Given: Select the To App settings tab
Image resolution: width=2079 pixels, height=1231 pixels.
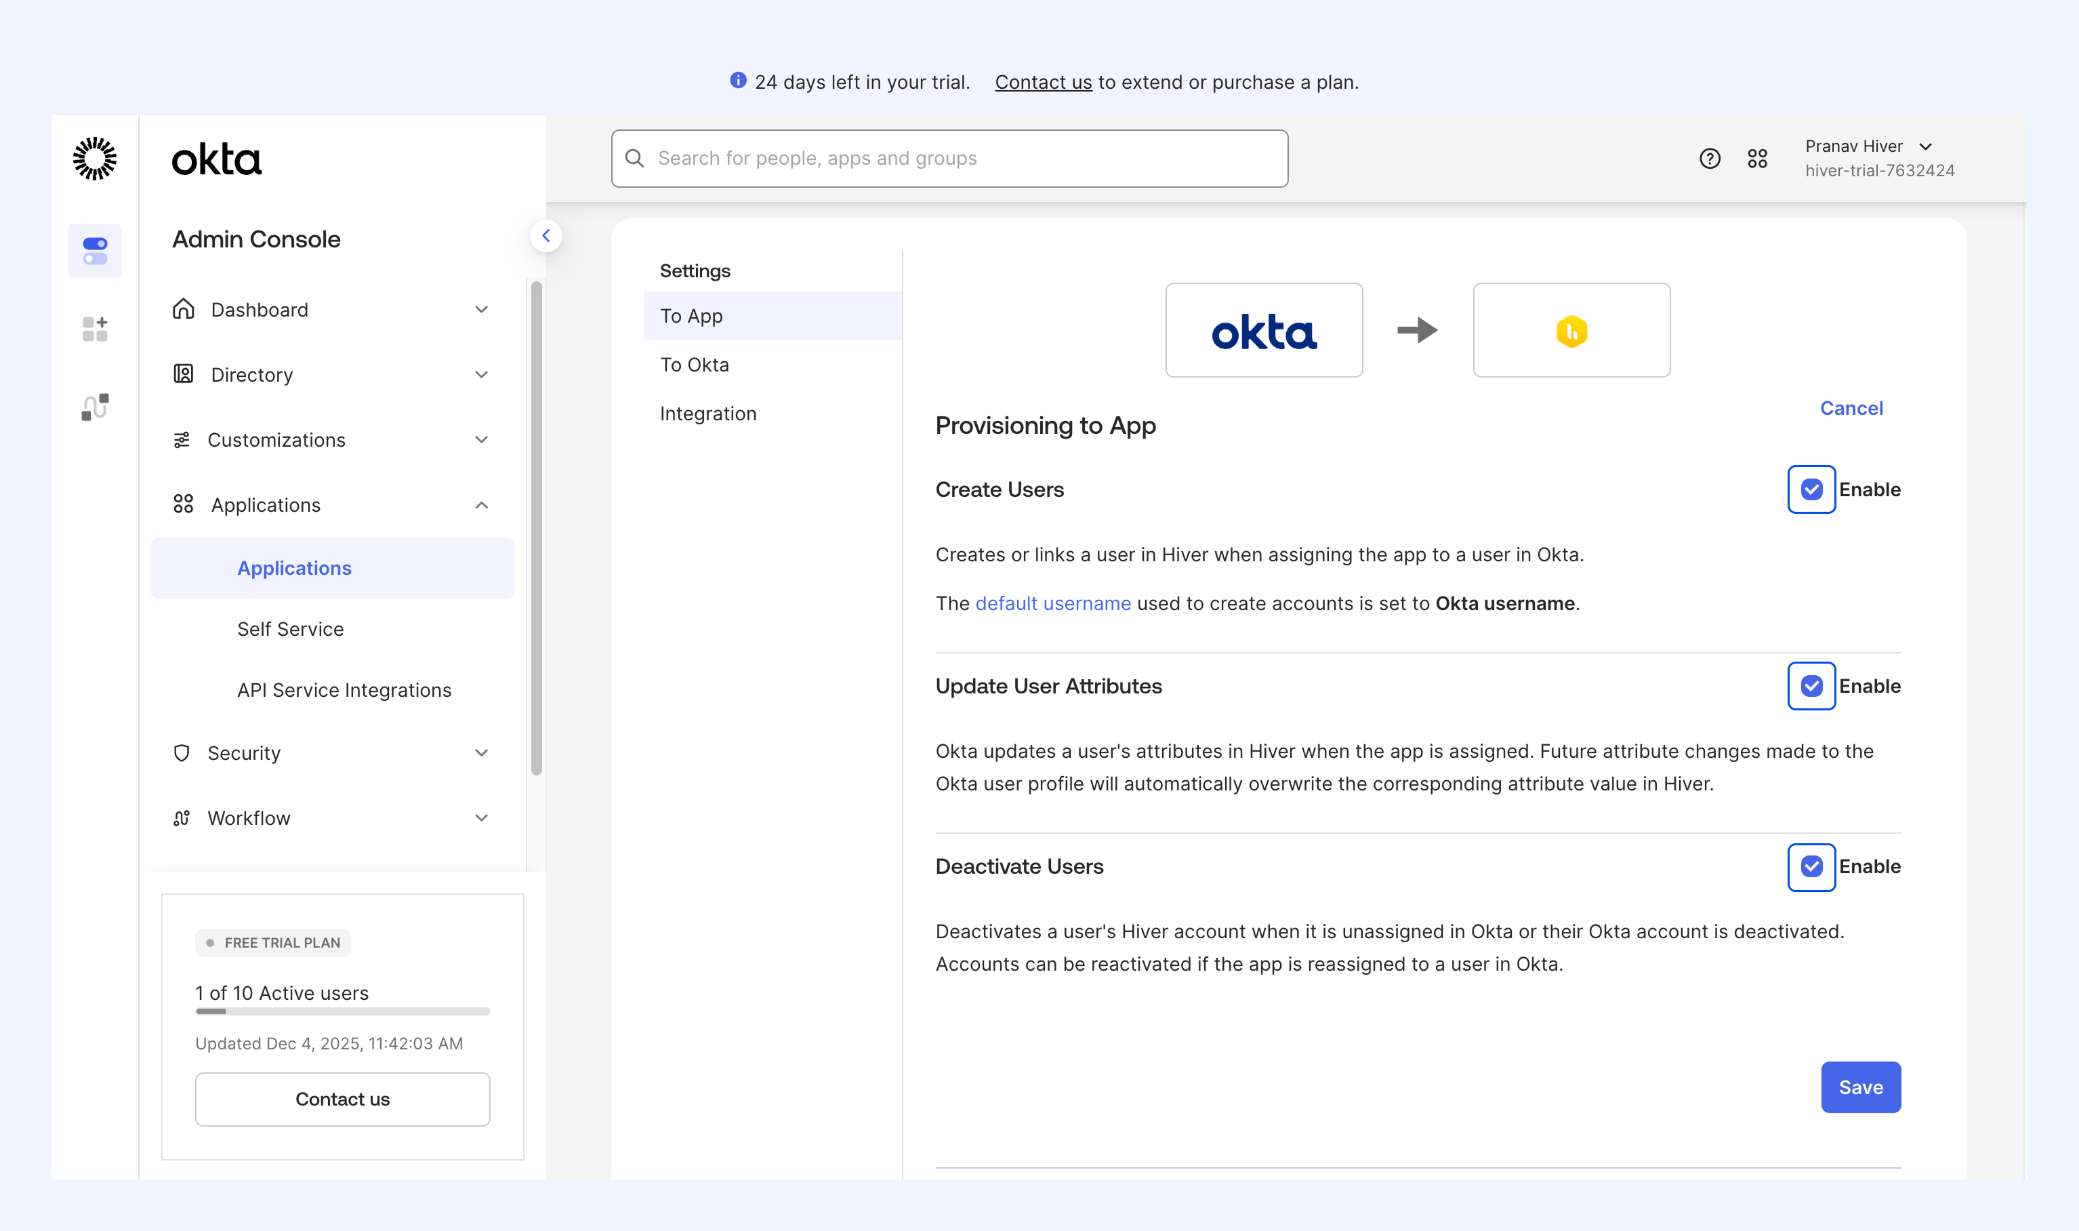Looking at the screenshot, I should pos(772,316).
